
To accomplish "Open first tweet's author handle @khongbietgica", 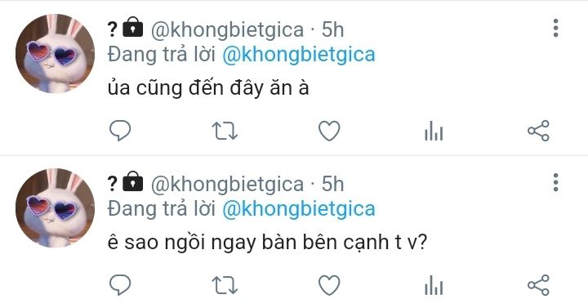I will point(227,29).
